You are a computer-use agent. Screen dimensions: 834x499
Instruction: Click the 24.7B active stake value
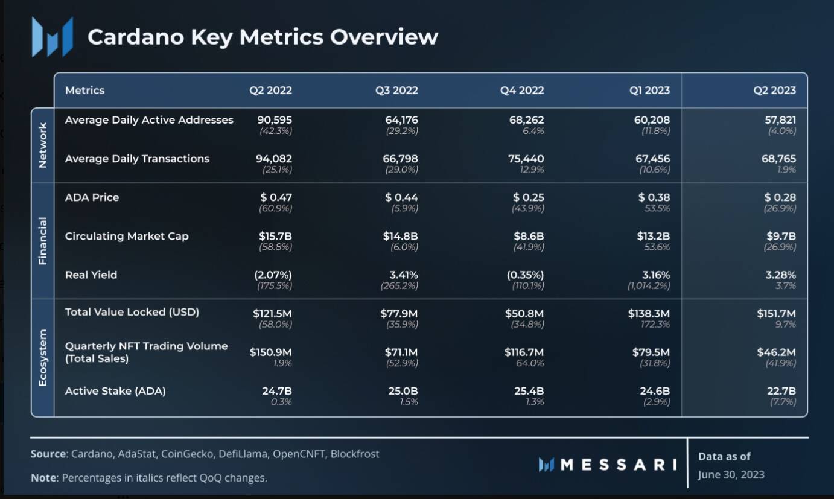pos(277,391)
